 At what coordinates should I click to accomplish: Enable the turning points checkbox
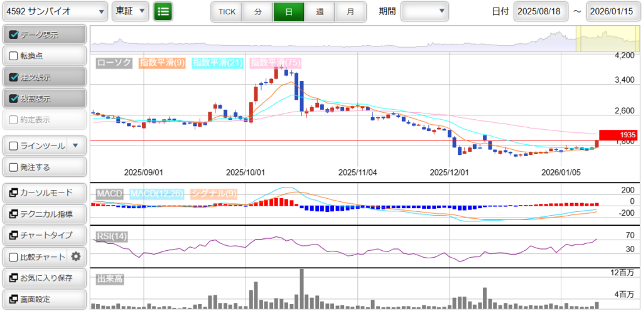[x=14, y=56]
